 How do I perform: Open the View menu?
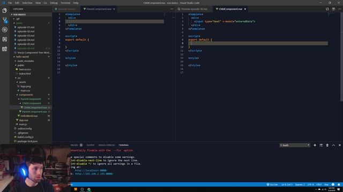(x=38, y=3)
